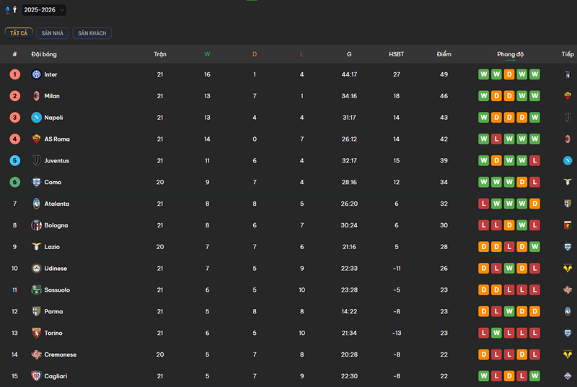Click next opponent icon in Cagliari row
This screenshot has width=577, height=387.
pyautogui.click(x=568, y=376)
